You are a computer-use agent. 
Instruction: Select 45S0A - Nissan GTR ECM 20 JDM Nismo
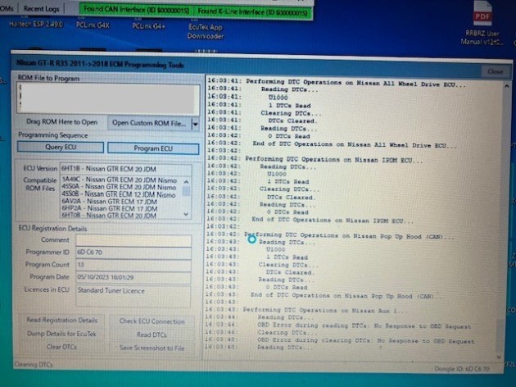119,187
